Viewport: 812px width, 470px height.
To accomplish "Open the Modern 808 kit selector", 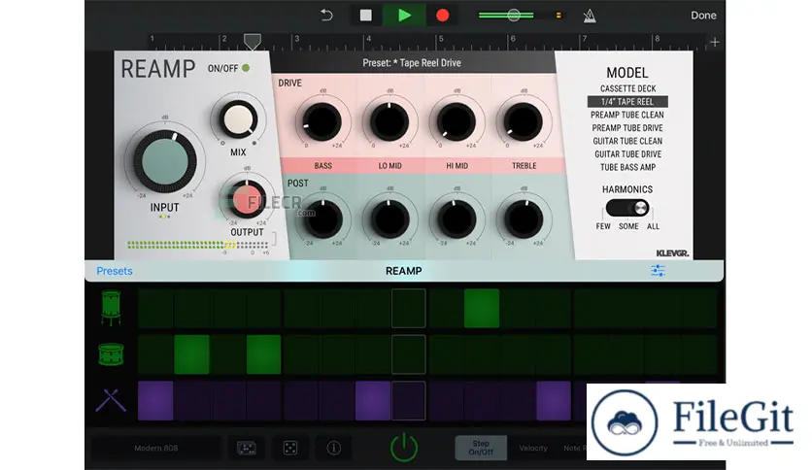I will point(155,448).
